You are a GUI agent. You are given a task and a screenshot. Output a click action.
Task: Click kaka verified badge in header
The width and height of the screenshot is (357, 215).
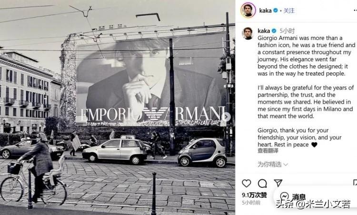click(276, 10)
